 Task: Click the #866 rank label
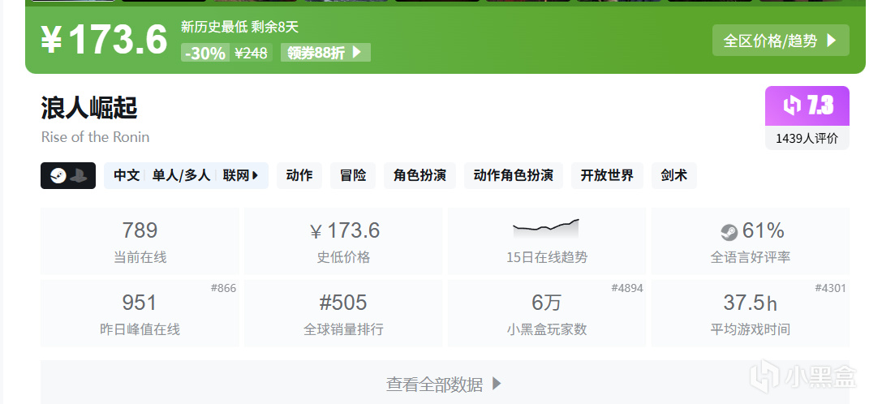pyautogui.click(x=223, y=288)
